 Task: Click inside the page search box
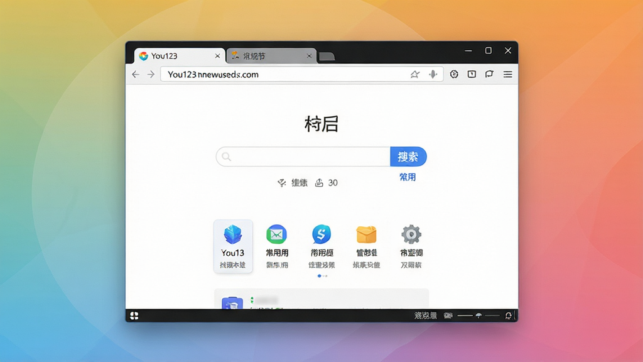[x=303, y=156]
